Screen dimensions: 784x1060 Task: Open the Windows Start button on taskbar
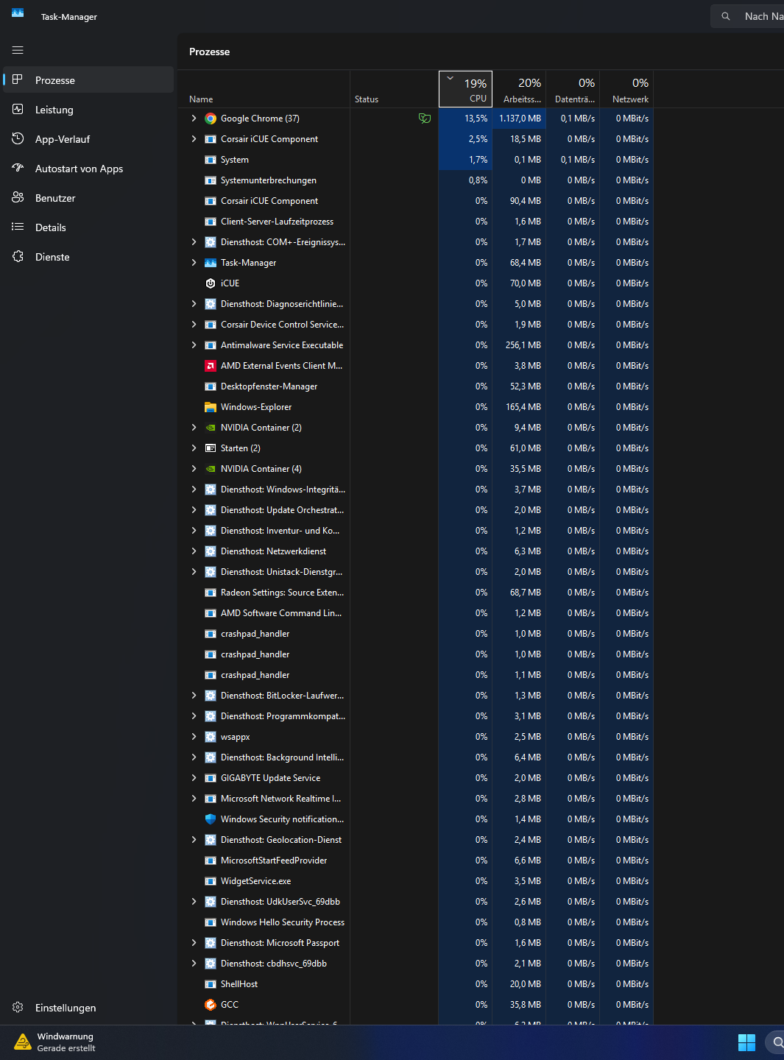pos(746,1042)
